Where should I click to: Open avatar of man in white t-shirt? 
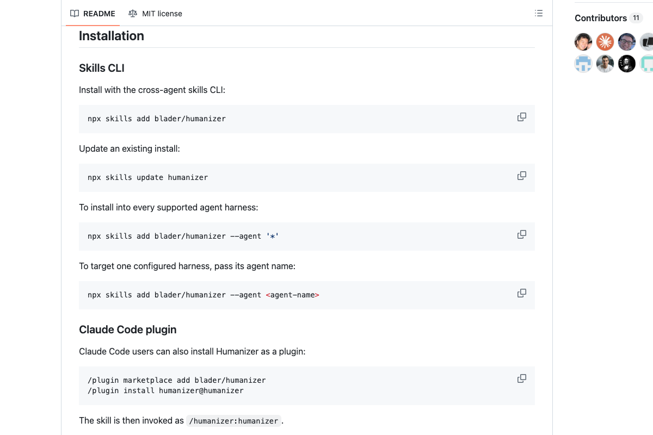tap(605, 64)
